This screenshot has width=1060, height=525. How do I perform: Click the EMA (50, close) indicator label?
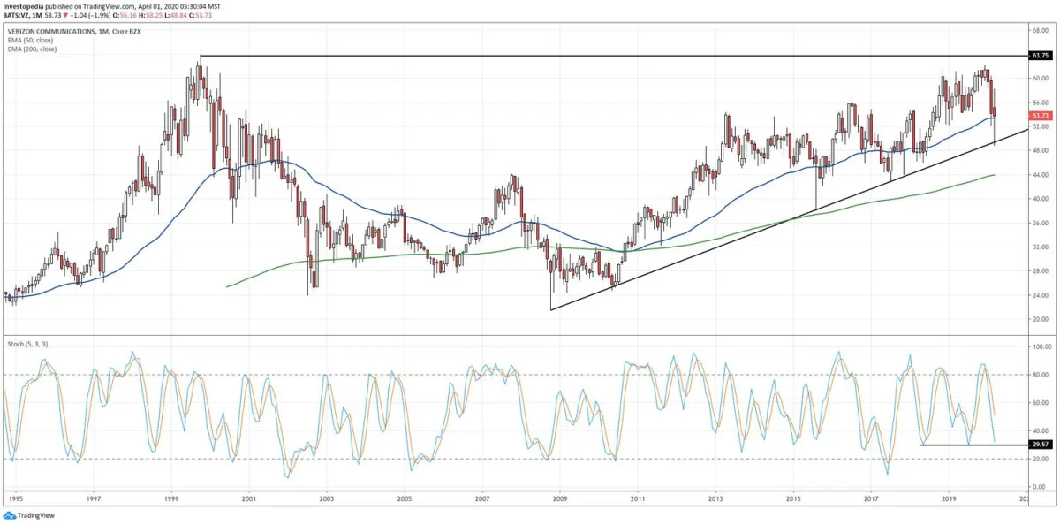point(30,41)
